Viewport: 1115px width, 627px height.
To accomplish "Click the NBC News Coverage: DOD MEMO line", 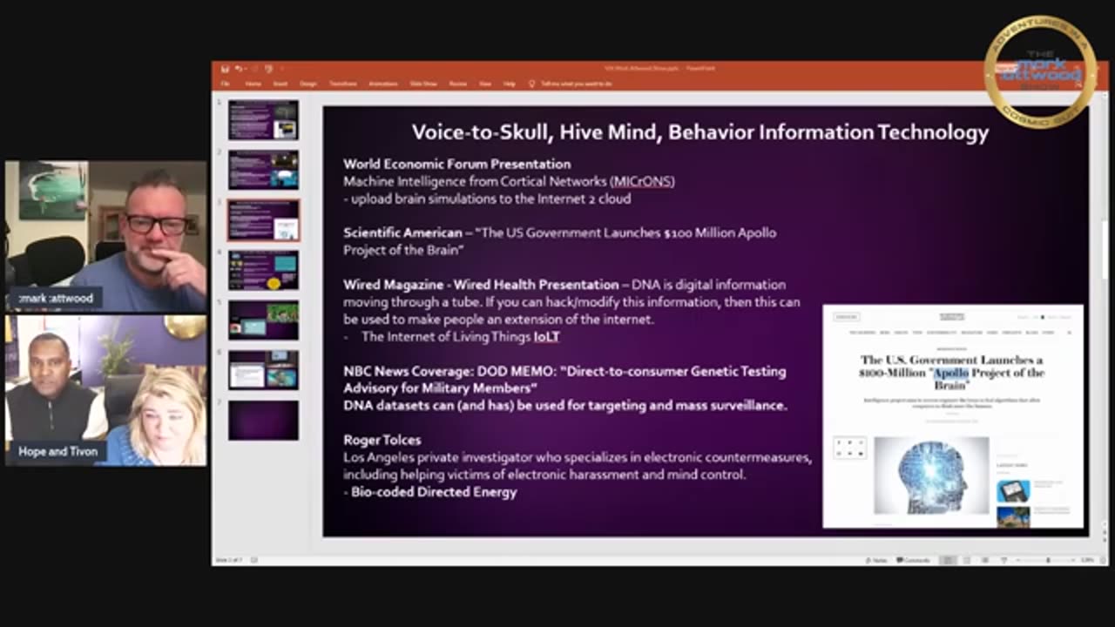I will [x=564, y=371].
